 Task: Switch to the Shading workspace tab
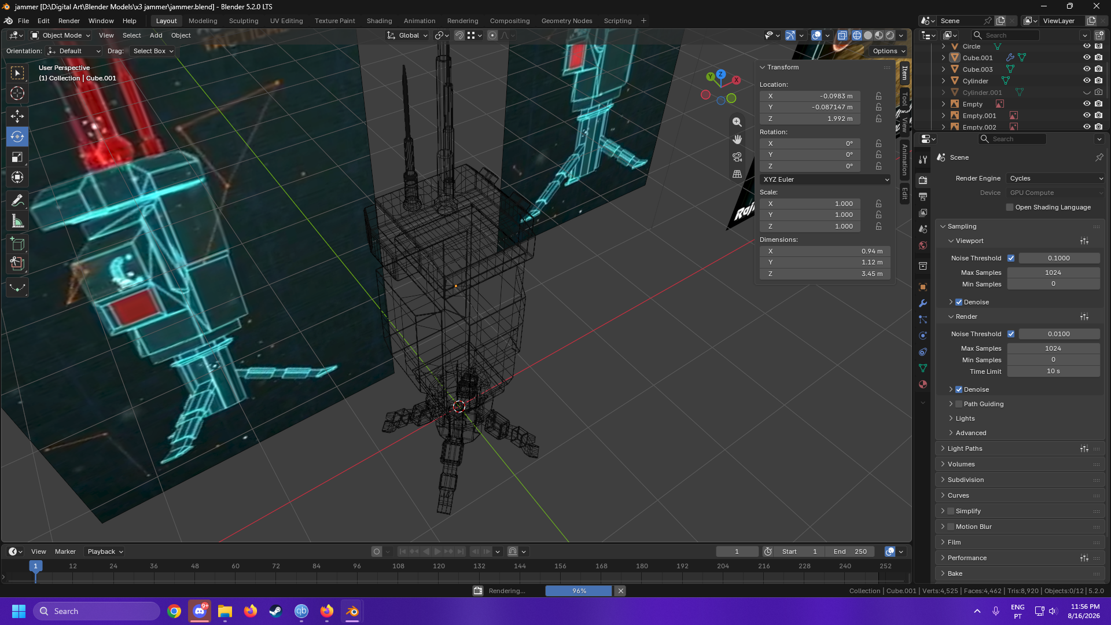[x=379, y=21]
